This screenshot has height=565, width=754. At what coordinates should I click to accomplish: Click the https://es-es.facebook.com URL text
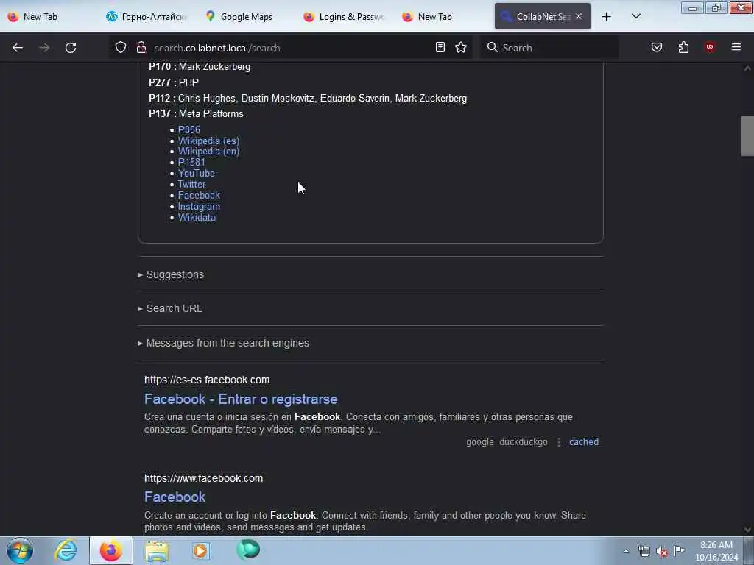[x=207, y=380]
